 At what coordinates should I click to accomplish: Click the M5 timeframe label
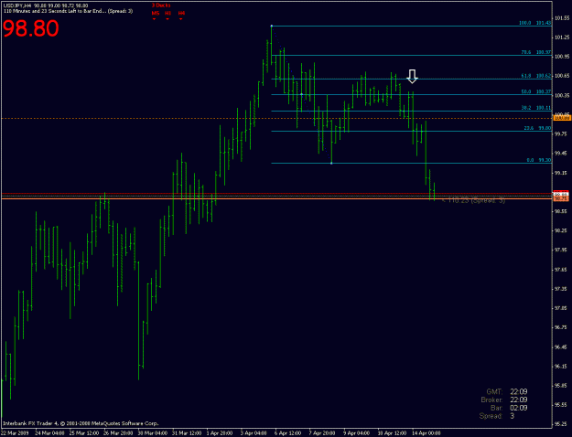pos(156,13)
